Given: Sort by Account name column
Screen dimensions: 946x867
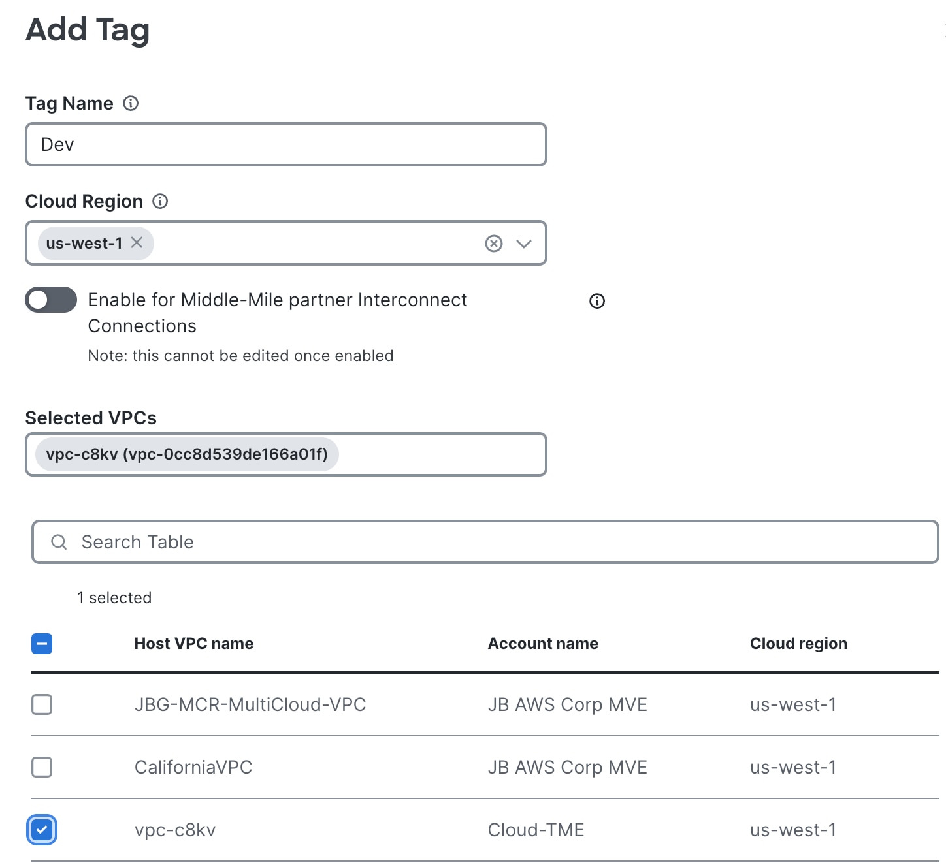Looking at the screenshot, I should (x=543, y=644).
